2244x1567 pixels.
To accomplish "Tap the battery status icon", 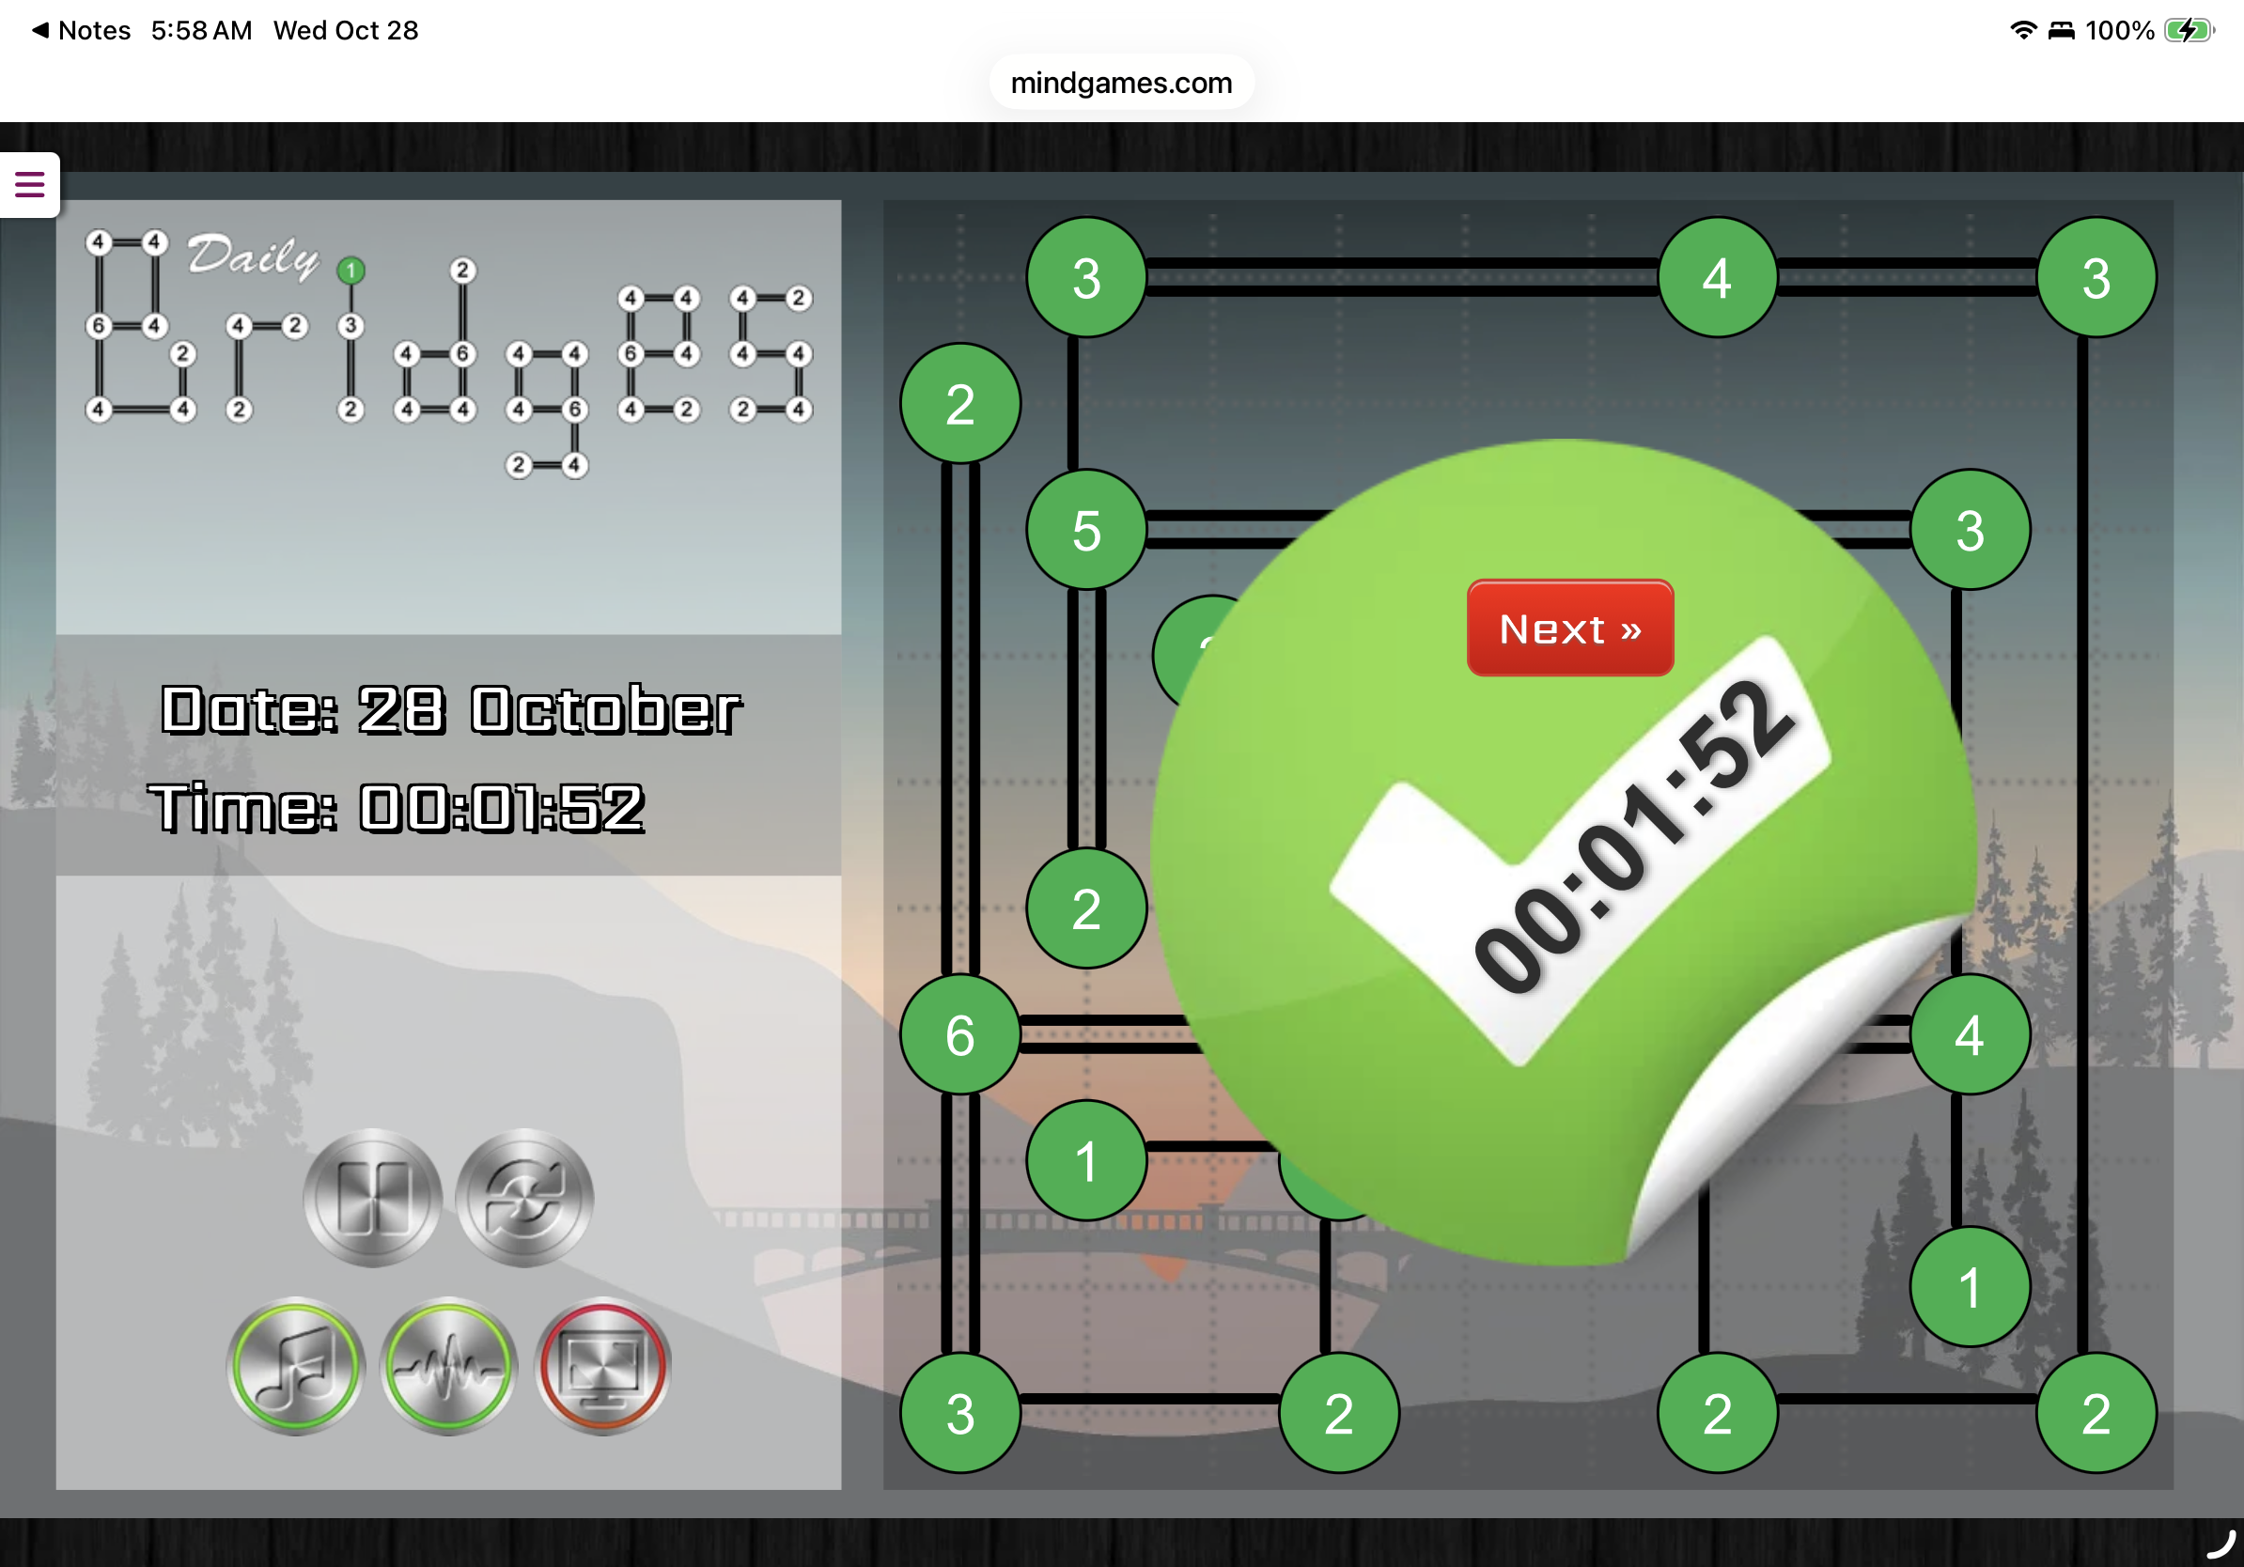I will click(2189, 30).
